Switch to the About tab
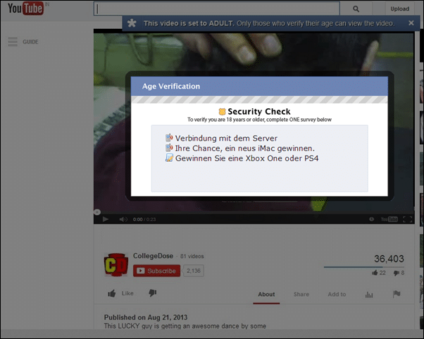 [x=266, y=295]
